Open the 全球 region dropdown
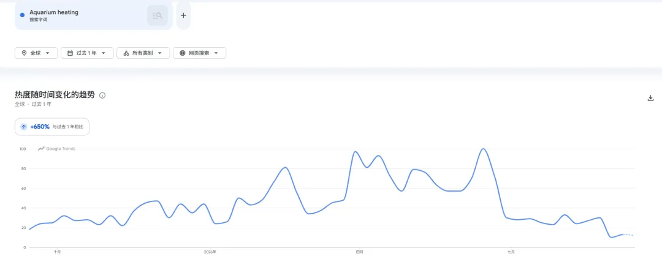This screenshot has width=662, height=270. 36,53
